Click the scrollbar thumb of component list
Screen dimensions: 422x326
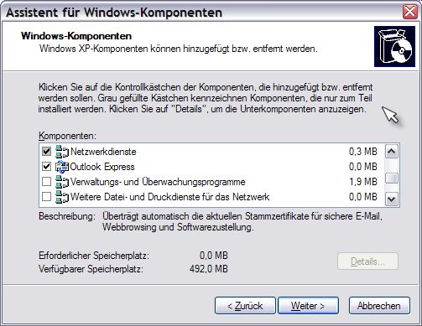coord(392,179)
